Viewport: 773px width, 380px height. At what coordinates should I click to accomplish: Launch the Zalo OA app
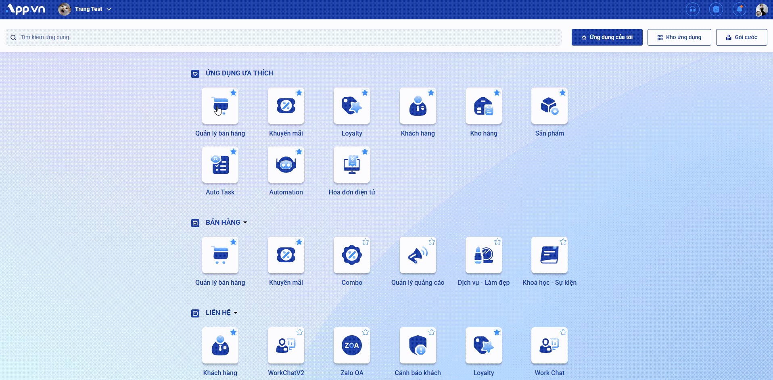(x=351, y=346)
